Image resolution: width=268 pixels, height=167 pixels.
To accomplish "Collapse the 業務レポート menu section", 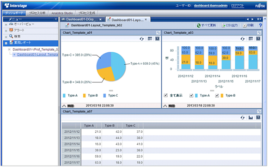I will click(x=6, y=43).
